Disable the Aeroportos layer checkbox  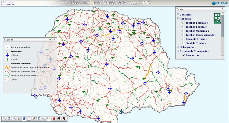[x=183, y=55]
